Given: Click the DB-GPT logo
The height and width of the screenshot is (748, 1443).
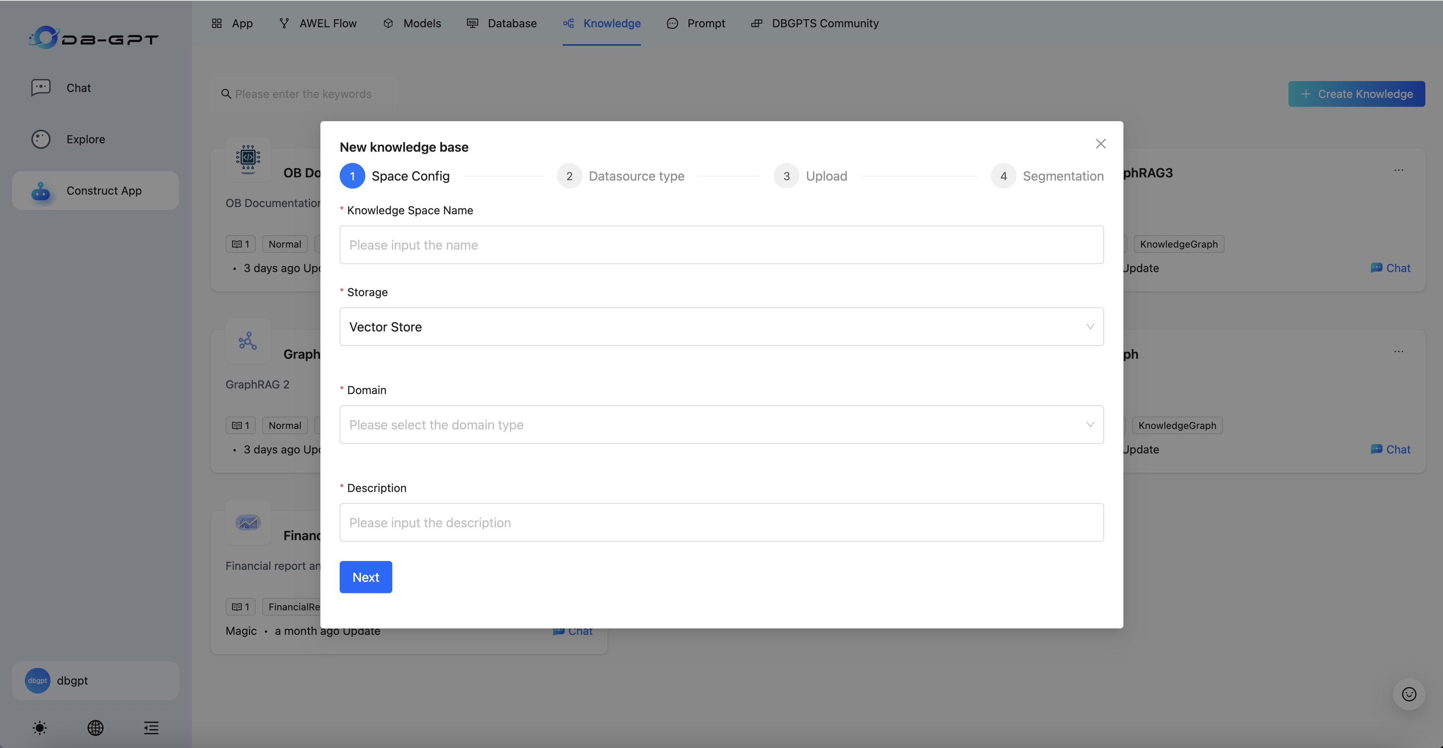Looking at the screenshot, I should tap(94, 37).
